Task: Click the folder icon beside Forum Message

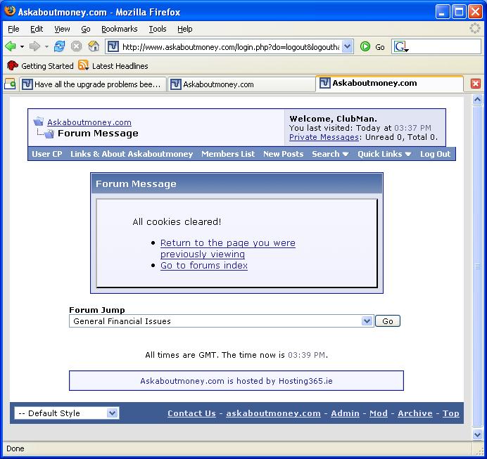Action: point(49,134)
